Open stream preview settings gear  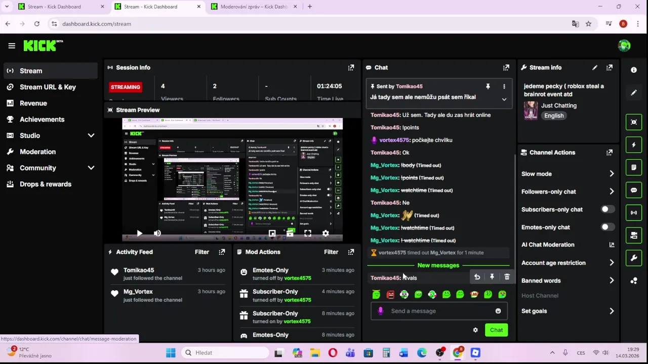pos(326,233)
